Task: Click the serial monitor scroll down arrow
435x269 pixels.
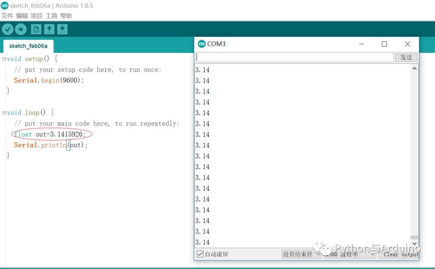Action: tap(414, 244)
